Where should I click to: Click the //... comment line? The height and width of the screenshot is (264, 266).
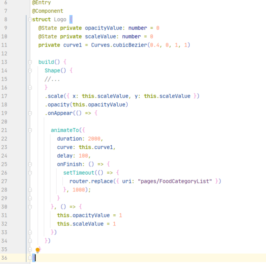coord(52,79)
